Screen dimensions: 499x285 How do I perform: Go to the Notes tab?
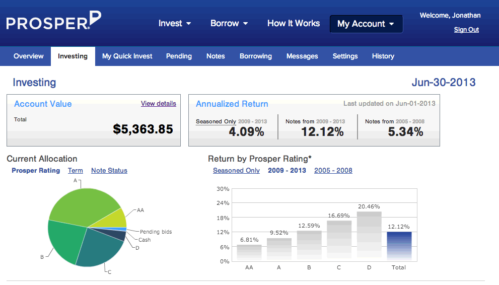[216, 56]
